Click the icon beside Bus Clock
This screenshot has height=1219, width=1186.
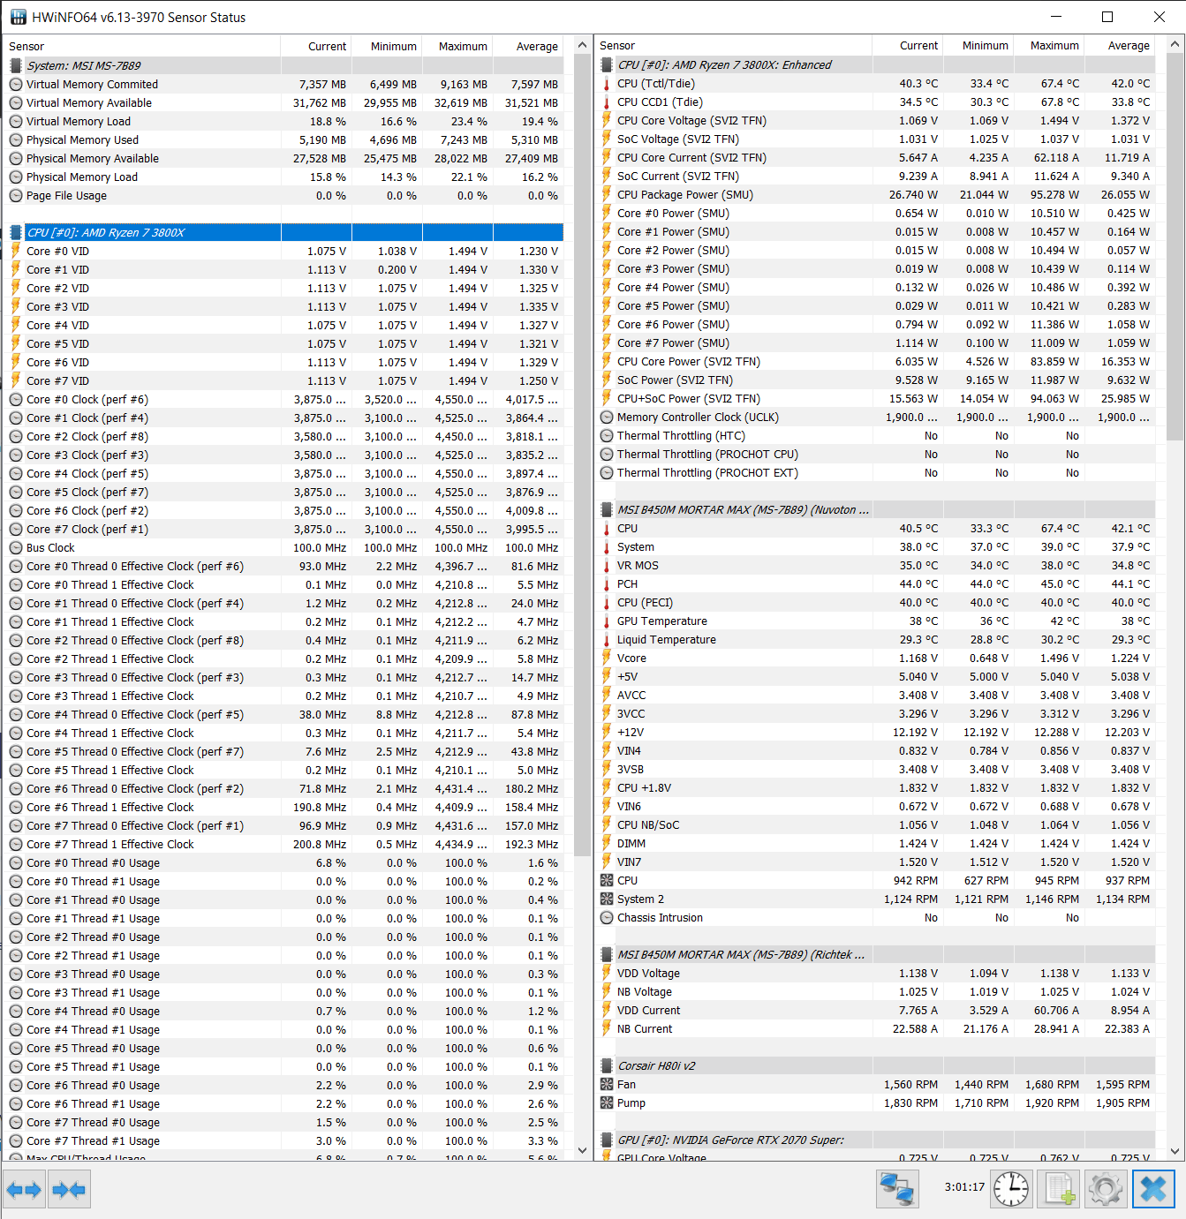click(x=16, y=547)
